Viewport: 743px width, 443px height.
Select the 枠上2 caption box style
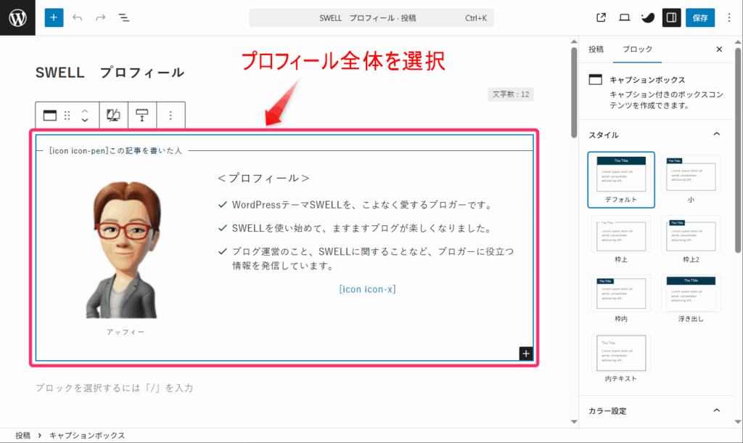691,240
